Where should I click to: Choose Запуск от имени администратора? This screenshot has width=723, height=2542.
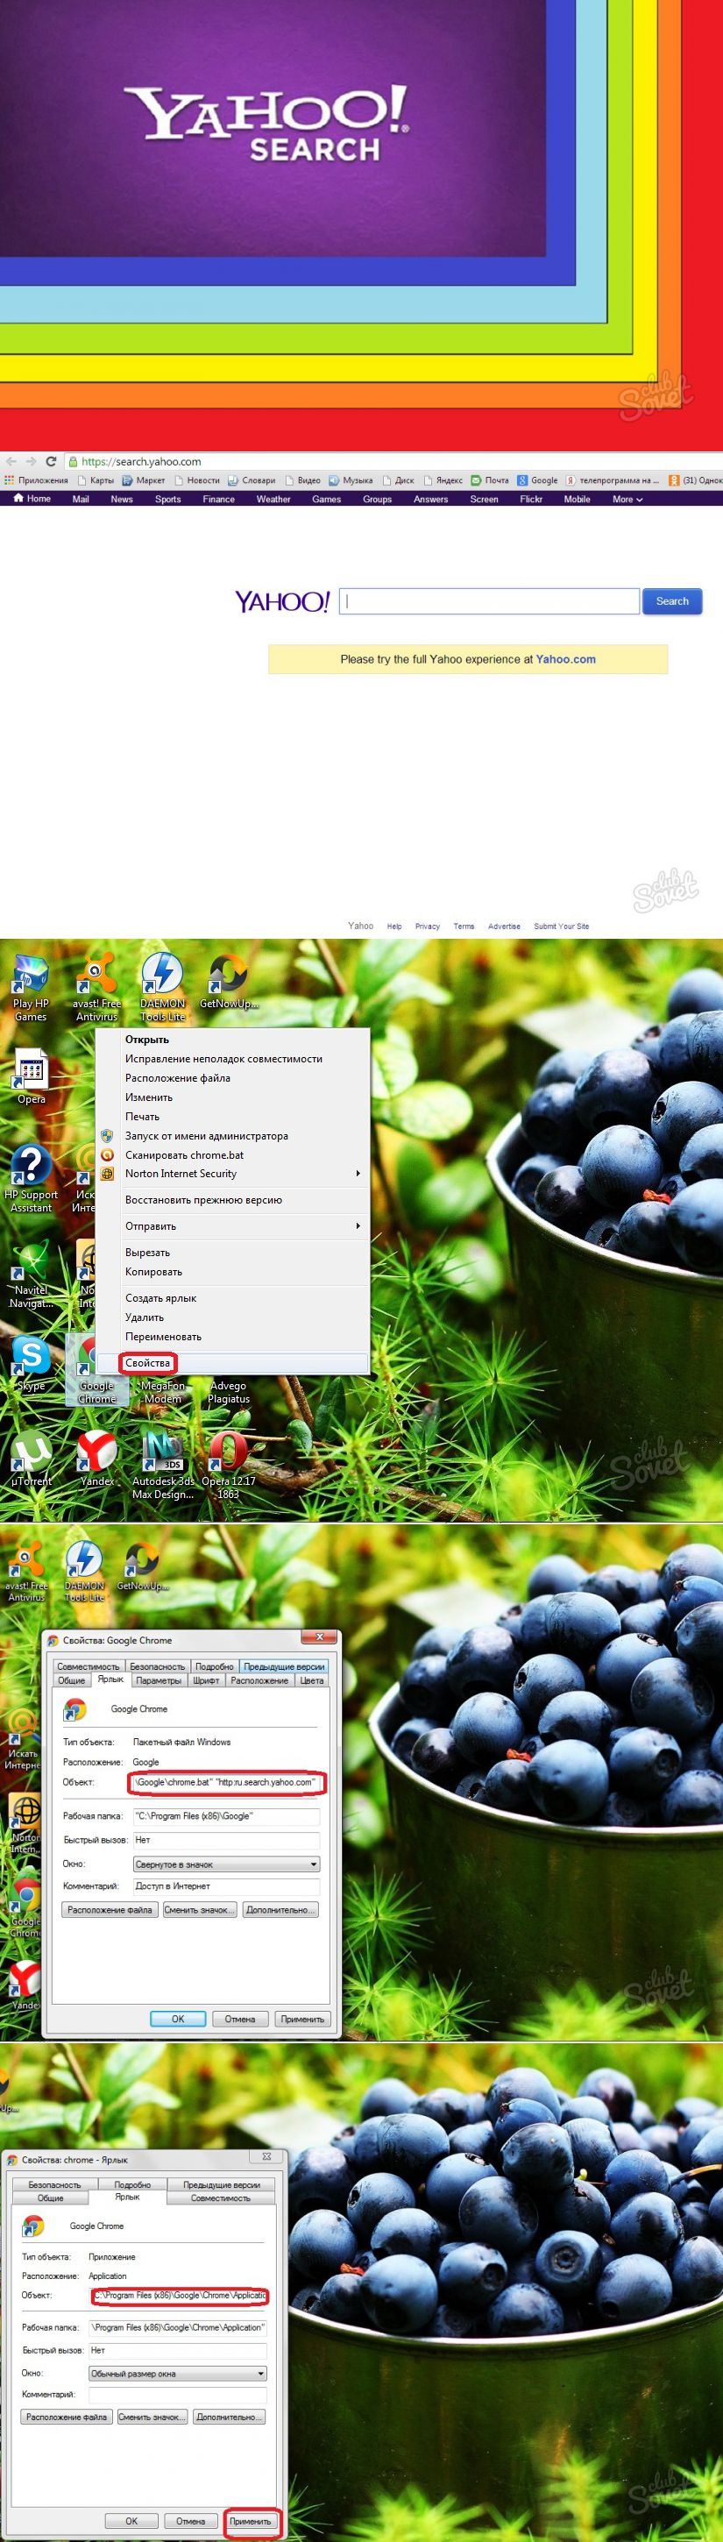[233, 1136]
